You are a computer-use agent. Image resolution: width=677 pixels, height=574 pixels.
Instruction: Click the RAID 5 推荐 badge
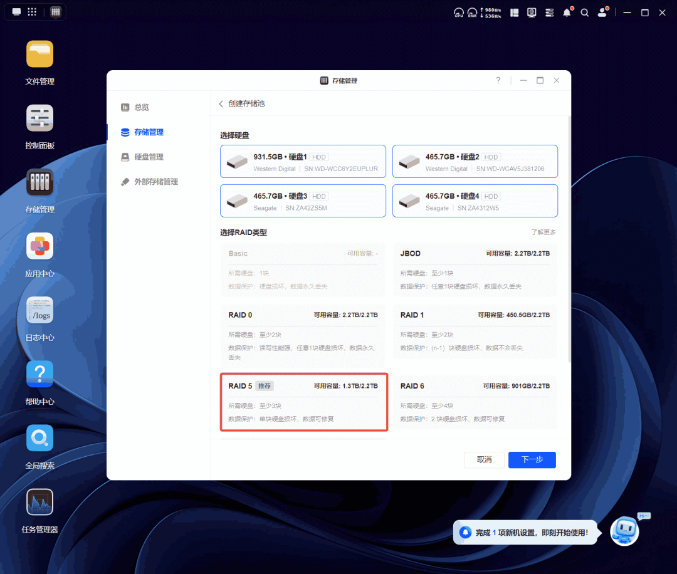coord(265,386)
